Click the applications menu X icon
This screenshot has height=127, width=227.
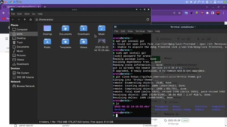(x=2, y=2)
